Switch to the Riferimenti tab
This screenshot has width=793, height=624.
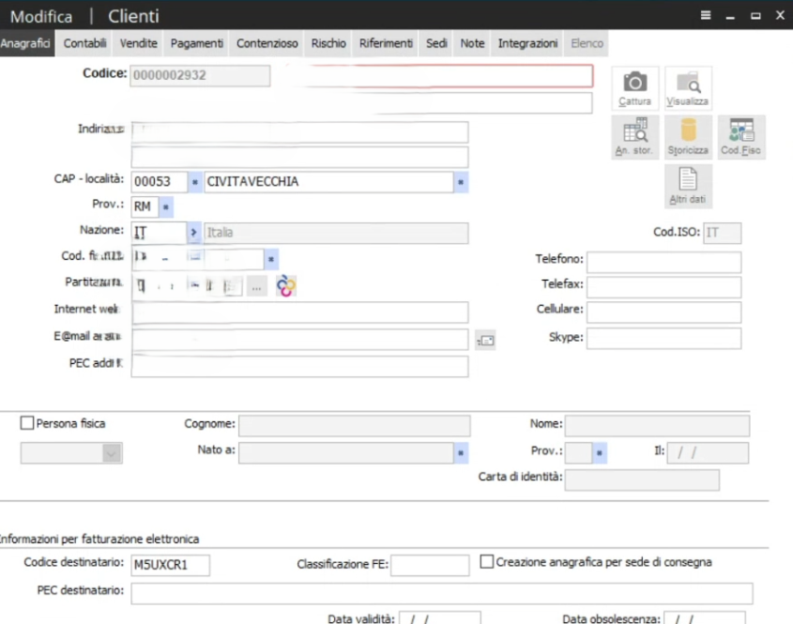386,43
